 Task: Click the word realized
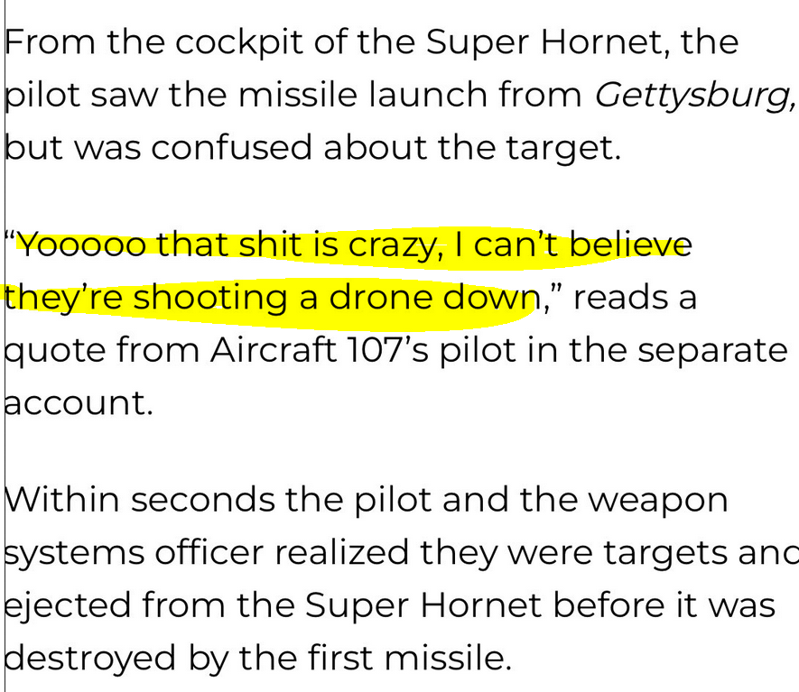coord(341,553)
